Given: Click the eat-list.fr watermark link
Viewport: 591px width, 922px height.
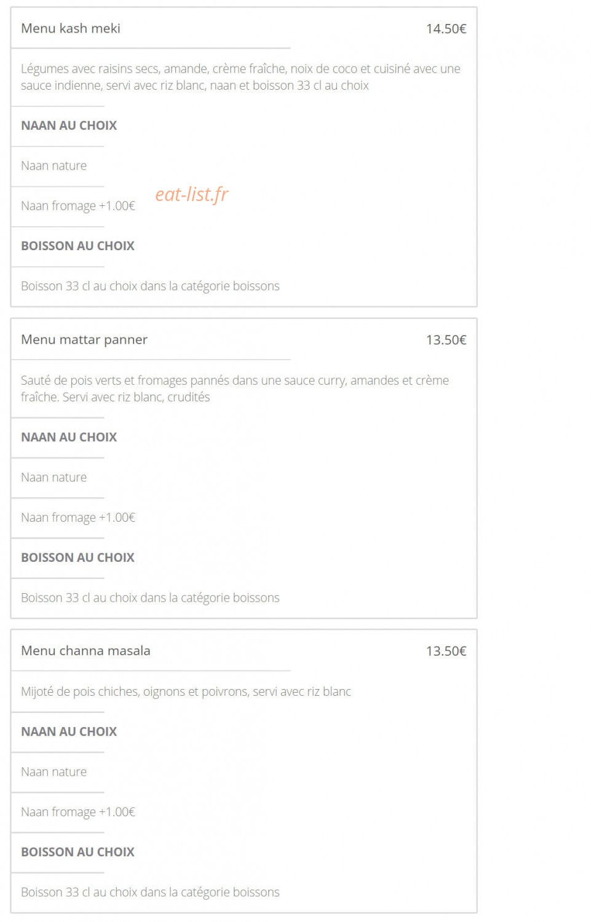Looking at the screenshot, I should tap(191, 194).
